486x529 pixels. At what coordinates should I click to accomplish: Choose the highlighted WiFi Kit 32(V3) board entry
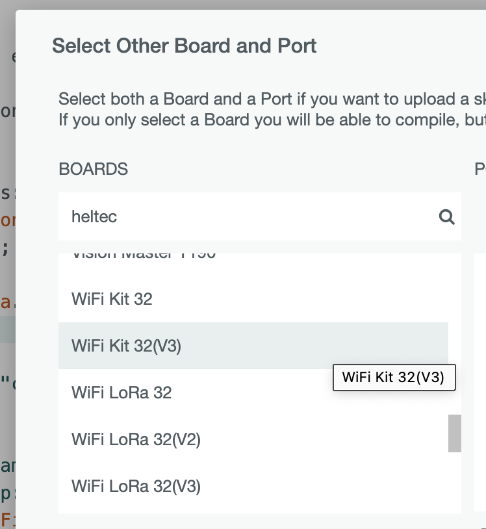[x=126, y=346]
